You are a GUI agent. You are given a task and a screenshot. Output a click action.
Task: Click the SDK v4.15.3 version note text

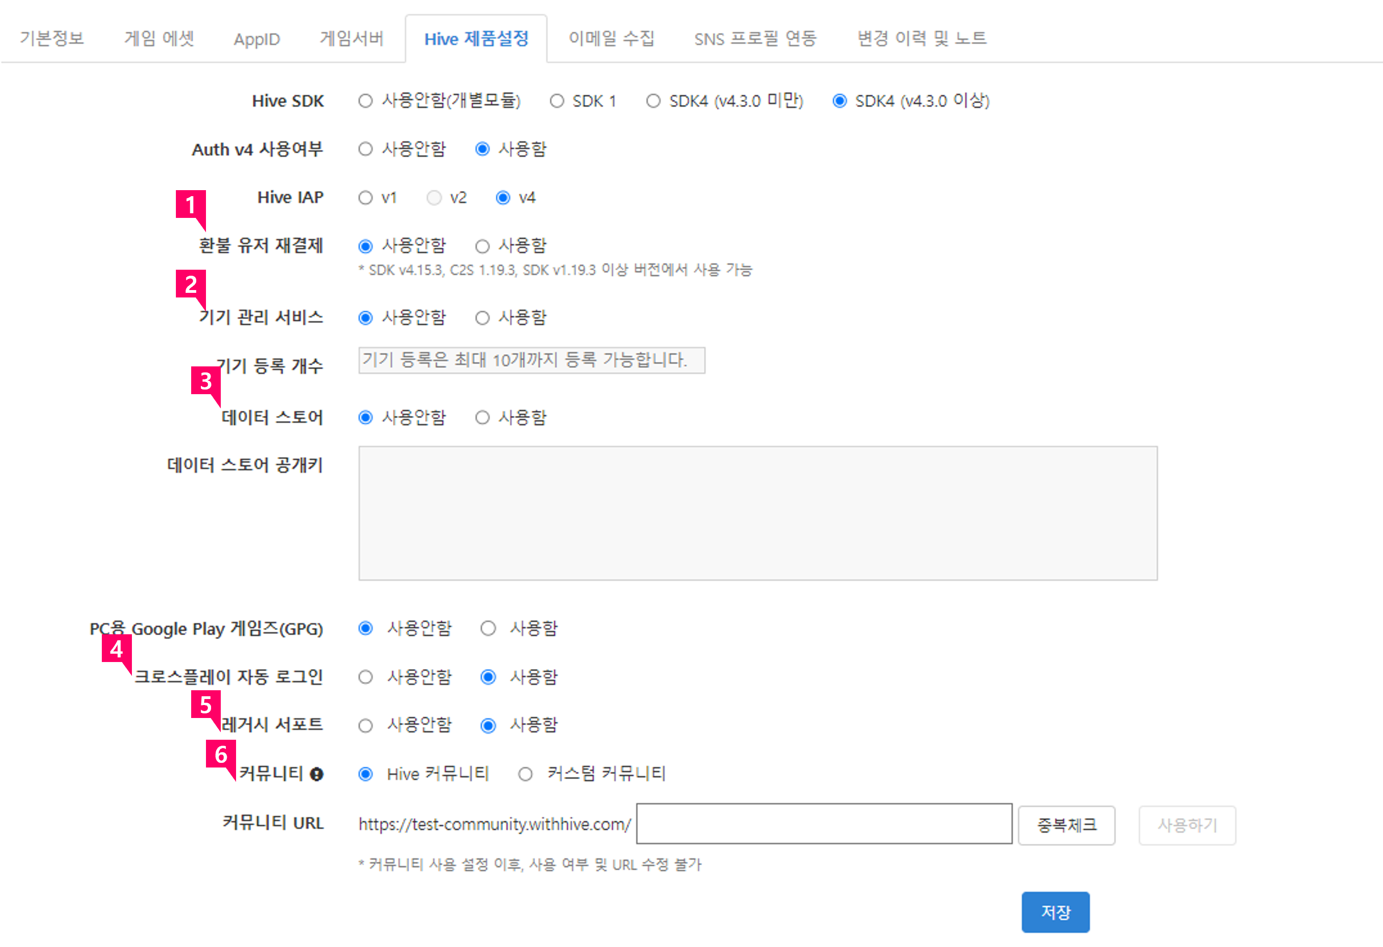click(555, 270)
